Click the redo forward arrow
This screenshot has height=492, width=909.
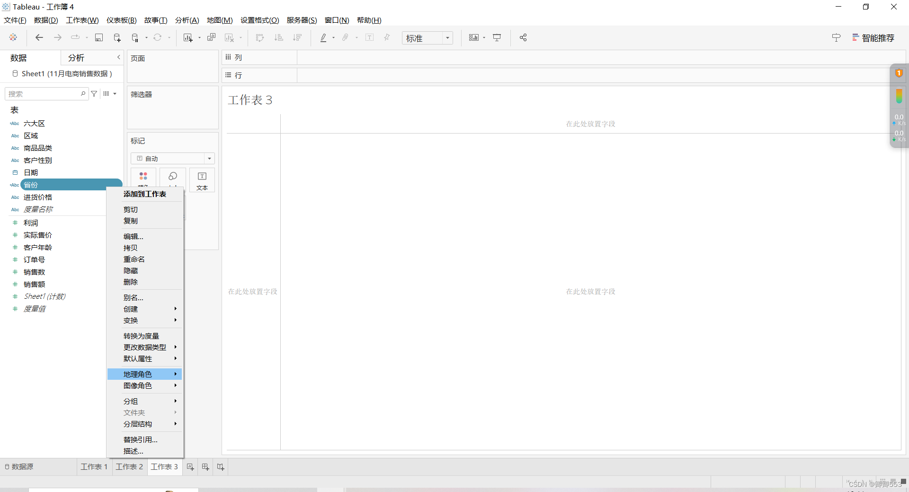click(x=58, y=37)
